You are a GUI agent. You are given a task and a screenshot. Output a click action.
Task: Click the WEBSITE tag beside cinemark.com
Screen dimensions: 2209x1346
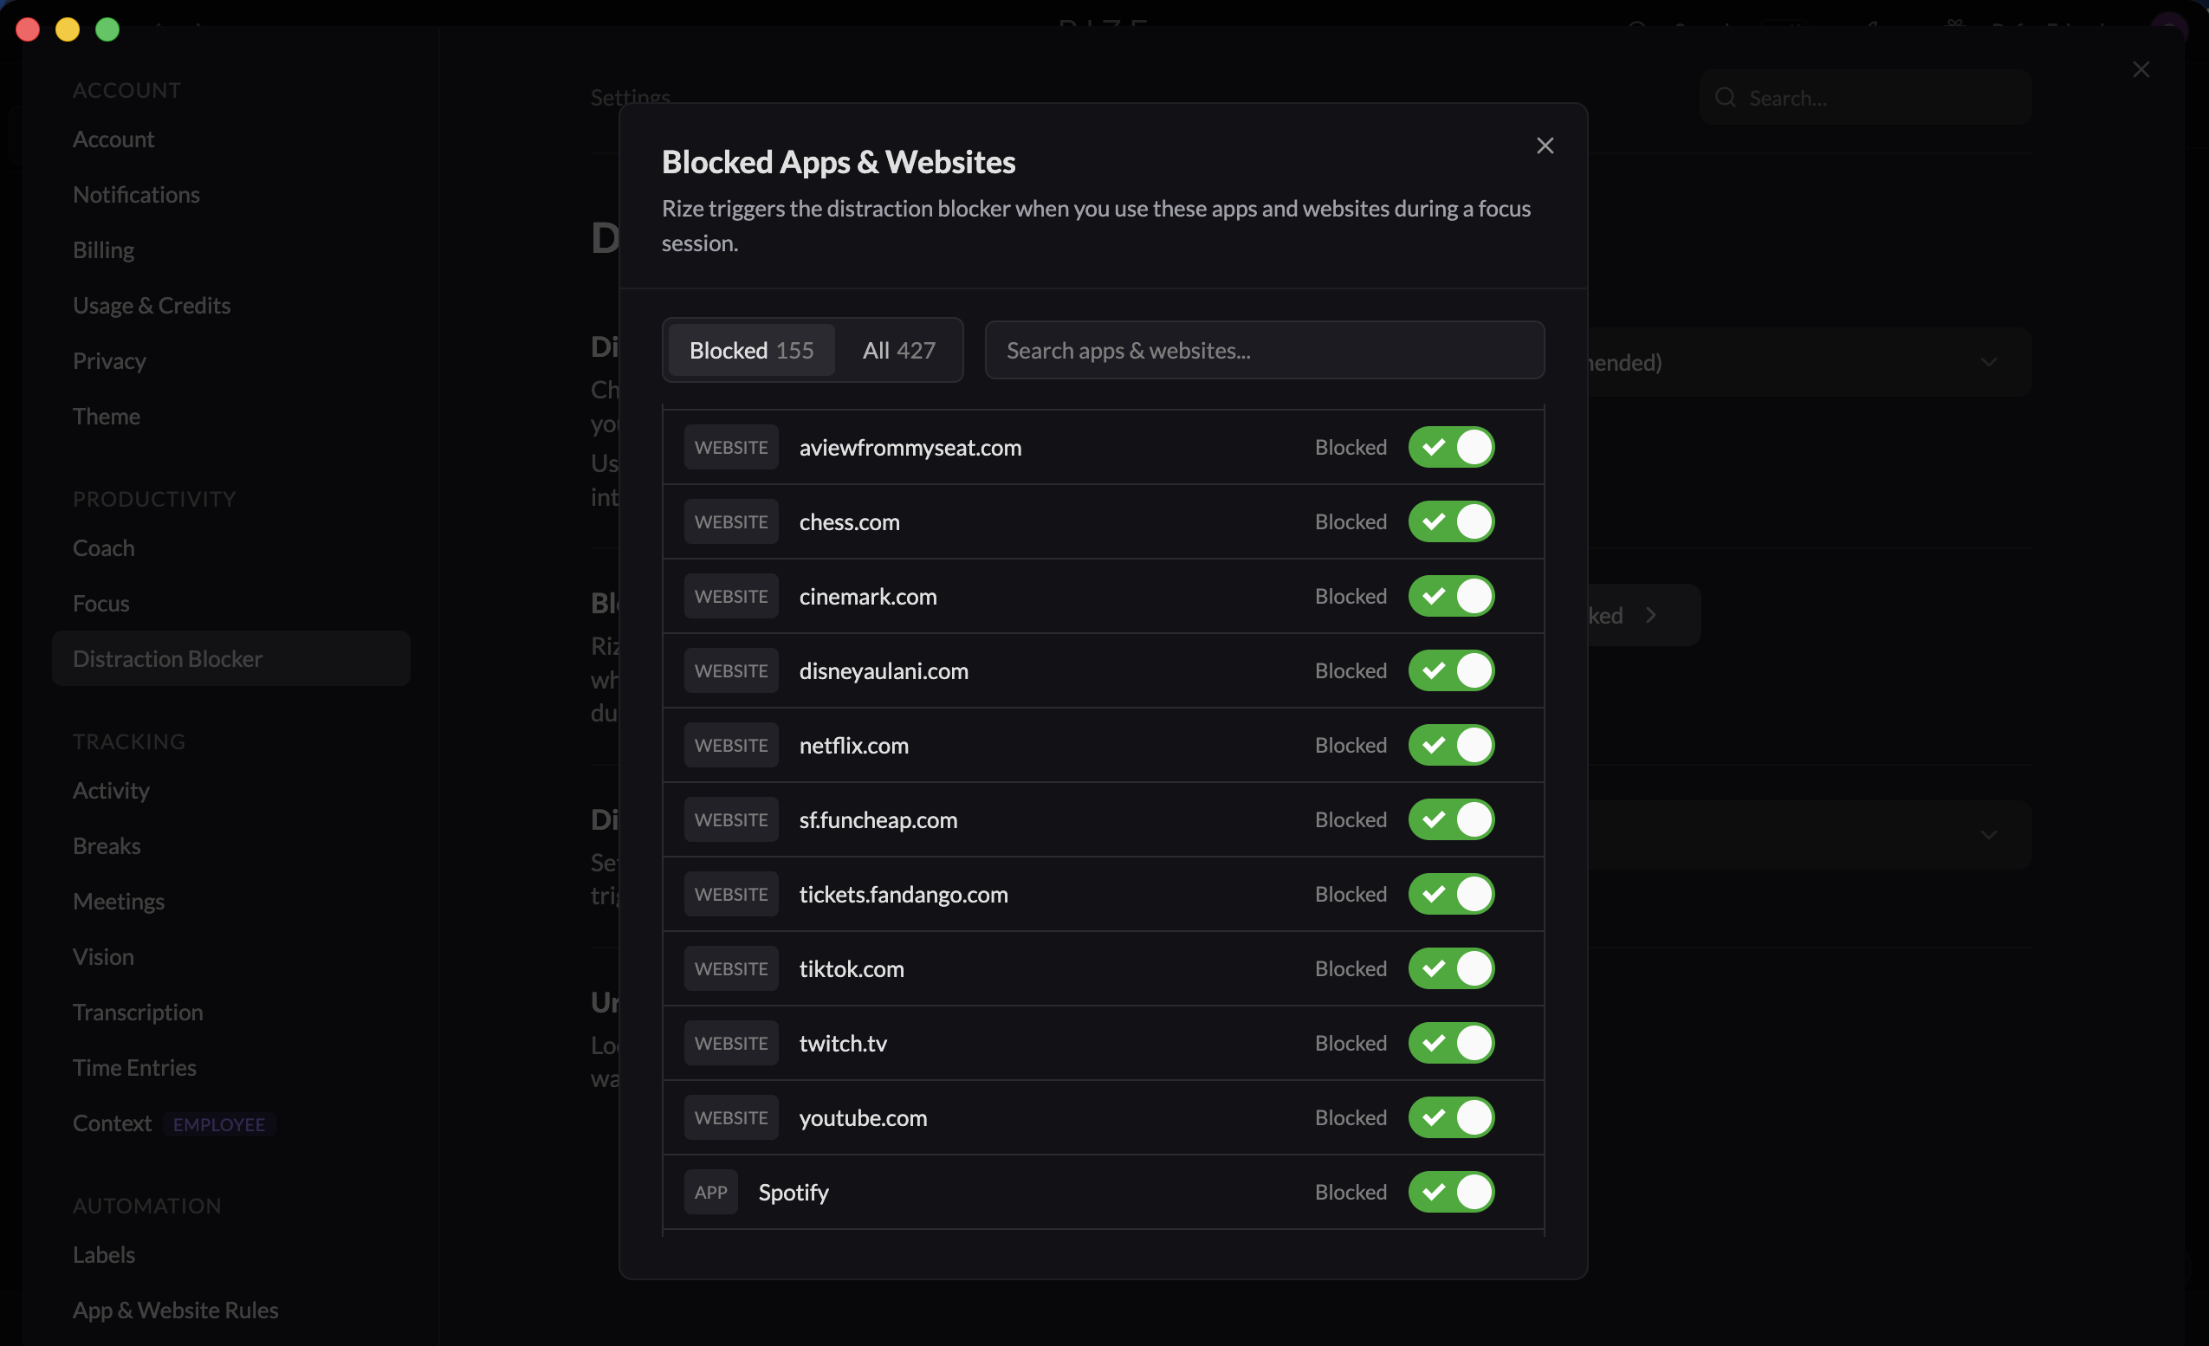(730, 596)
